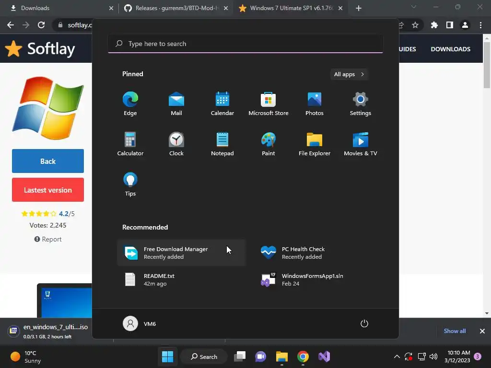Click the power button in Start menu
The image size is (491, 368).
pos(364,323)
